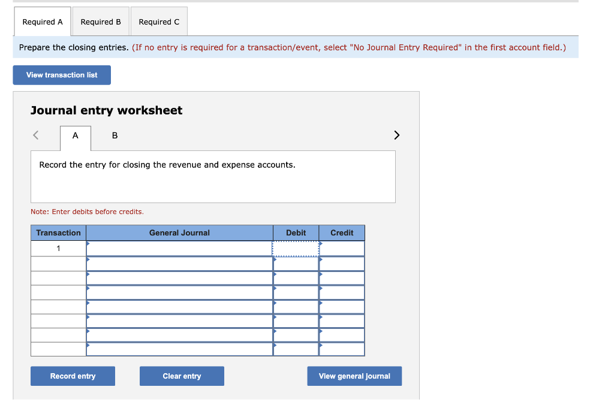Screen dimensions: 614x408
Task: Open the fifth General Journal account row
Action: [x=179, y=307]
